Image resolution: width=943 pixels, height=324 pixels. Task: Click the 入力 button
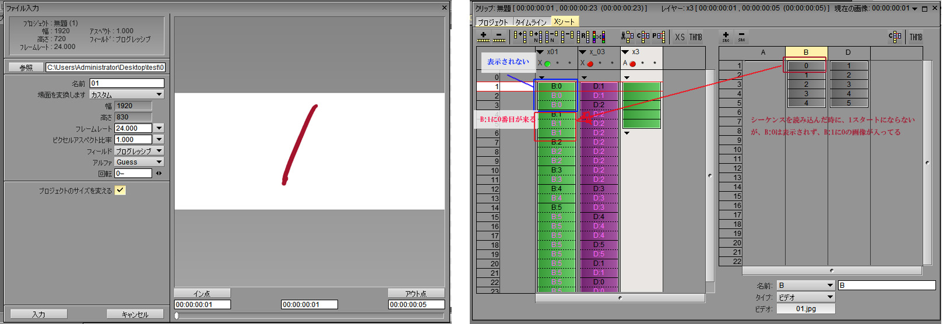[x=38, y=314]
